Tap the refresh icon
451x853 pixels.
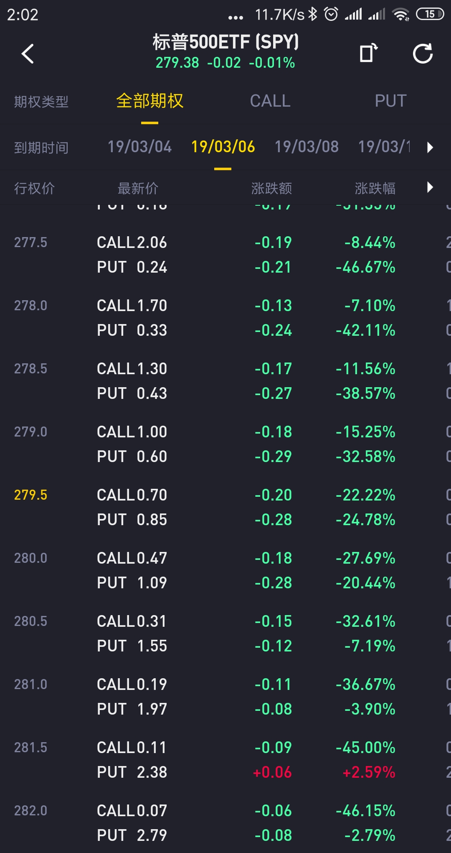423,54
